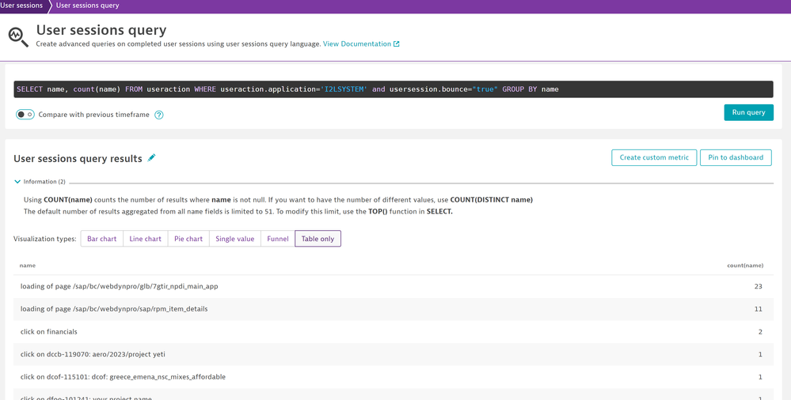Image resolution: width=791 pixels, height=400 pixels.
Task: Click the pencil icon to rename results
Action: click(x=152, y=158)
